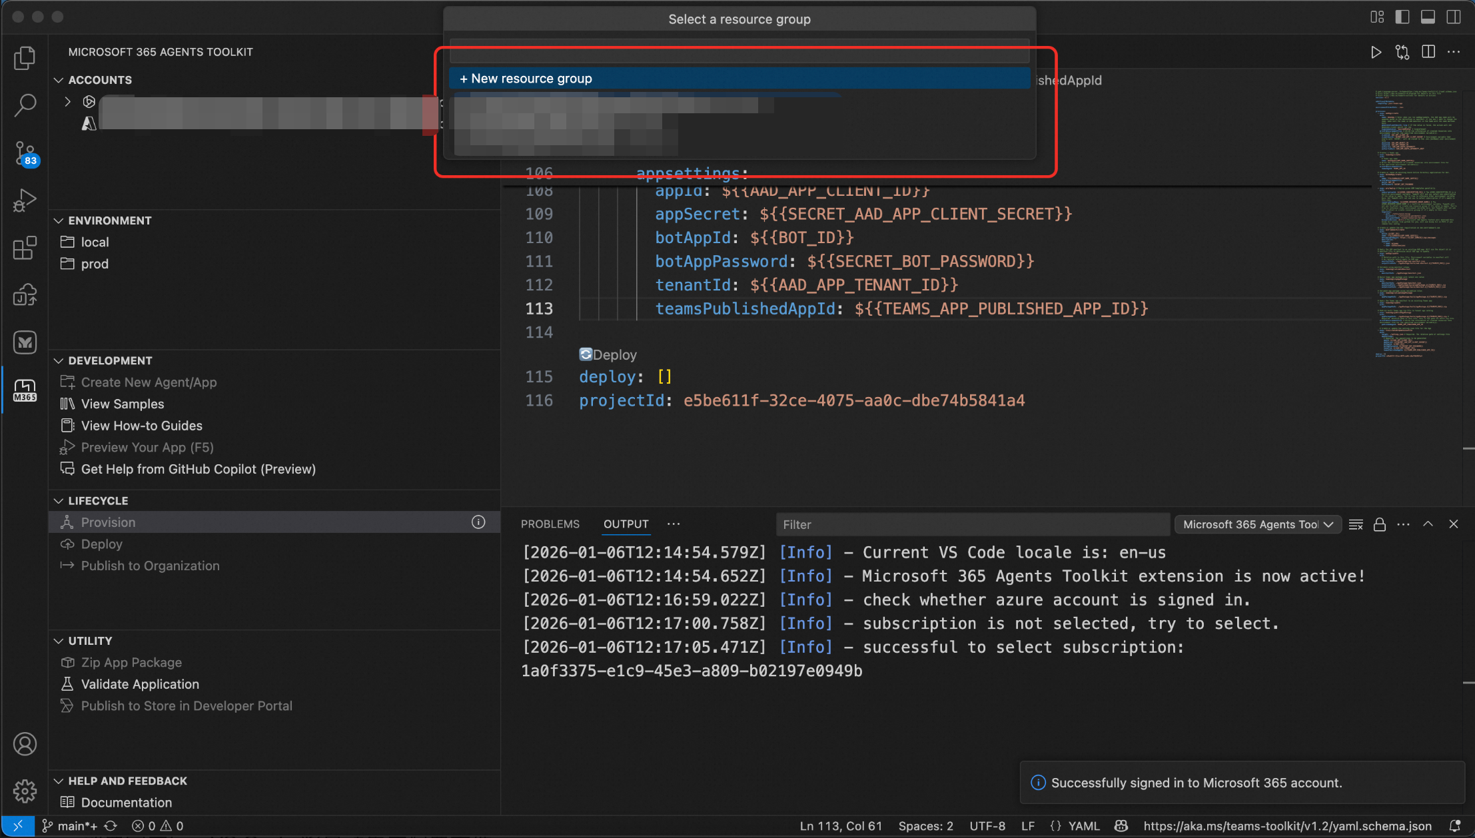1475x838 pixels.
Task: Open the Search view in activity bar
Action: coord(25,105)
